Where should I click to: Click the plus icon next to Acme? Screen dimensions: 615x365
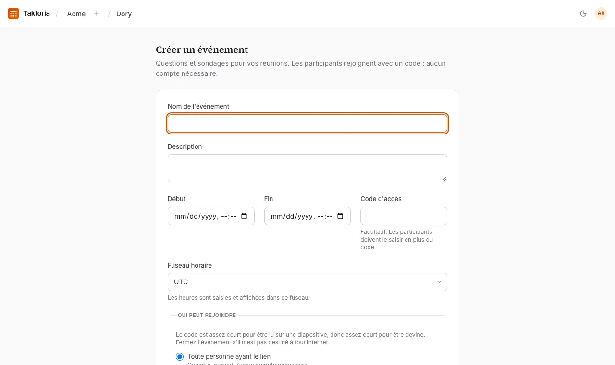tap(97, 13)
